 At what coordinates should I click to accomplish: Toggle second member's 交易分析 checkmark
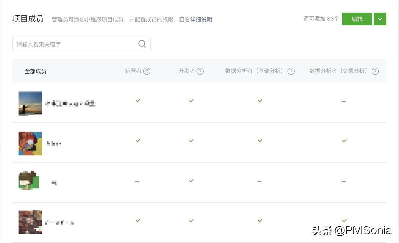344,141
